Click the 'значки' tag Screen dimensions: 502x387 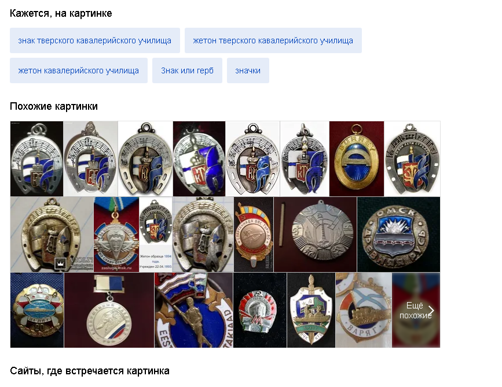pyautogui.click(x=248, y=70)
